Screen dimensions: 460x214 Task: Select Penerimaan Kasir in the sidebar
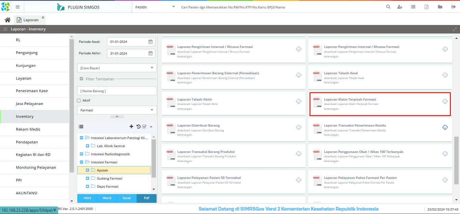[34, 91]
